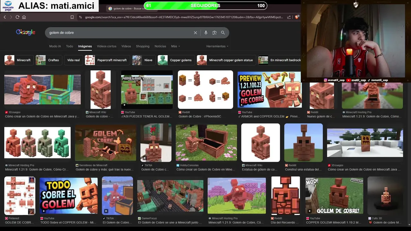The image size is (411, 231).
Task: Open the Noticias tab
Action: pos(160,46)
